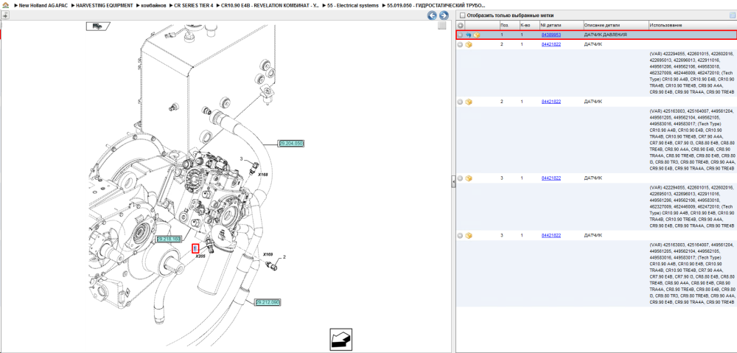The height and width of the screenshot is (353, 737).
Task: Expand the ДАТЧИК ДАВЛЕНИЯ row with plus icon
Action: point(460,35)
